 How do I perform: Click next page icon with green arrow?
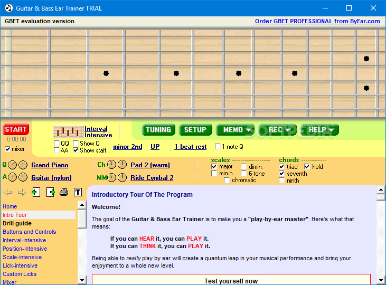click(51, 192)
